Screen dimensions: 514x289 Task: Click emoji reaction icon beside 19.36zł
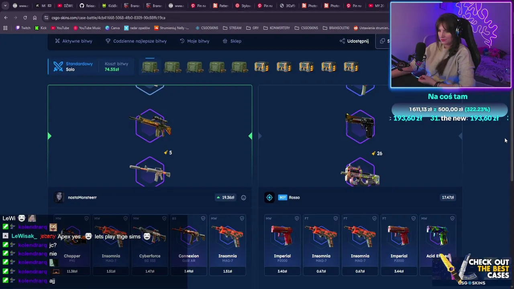point(243,197)
